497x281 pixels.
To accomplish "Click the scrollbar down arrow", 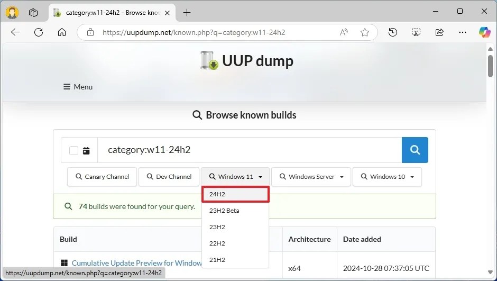I will click(x=490, y=273).
